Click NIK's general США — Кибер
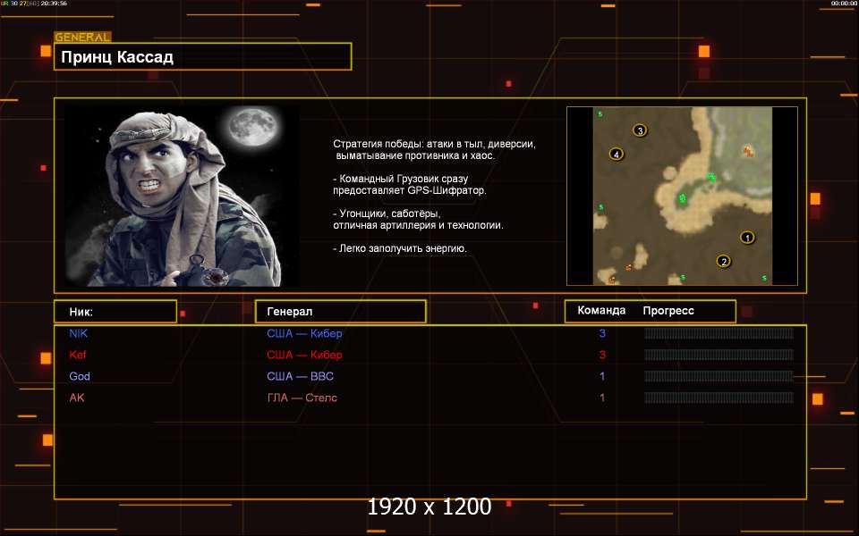 pos(304,333)
